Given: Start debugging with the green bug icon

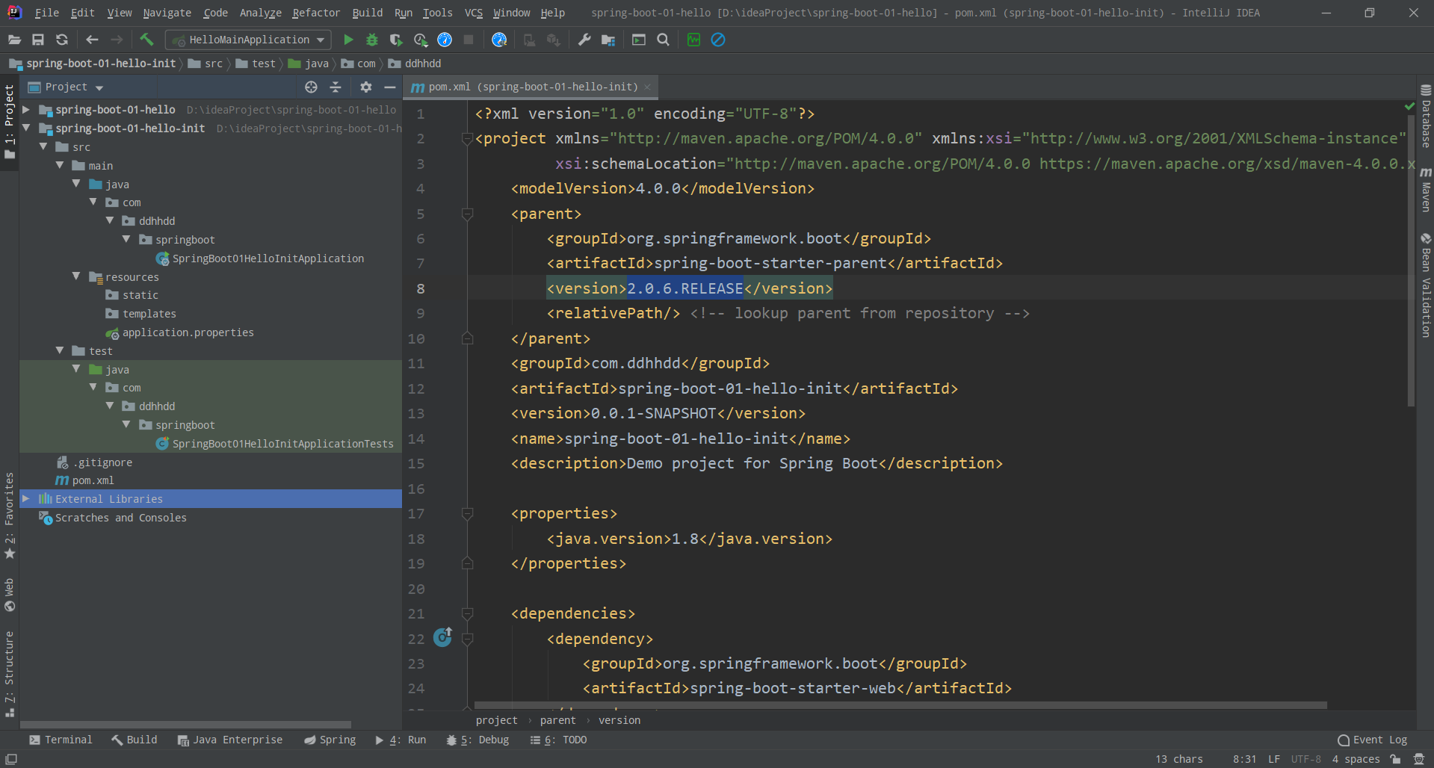Looking at the screenshot, I should (372, 40).
